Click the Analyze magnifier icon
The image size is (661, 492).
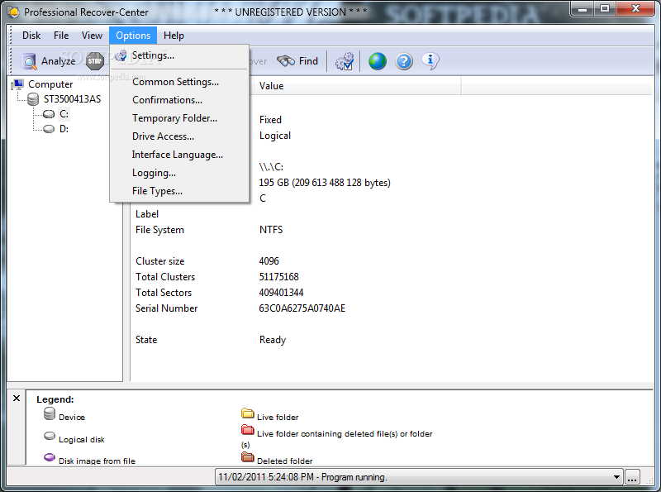click(29, 62)
